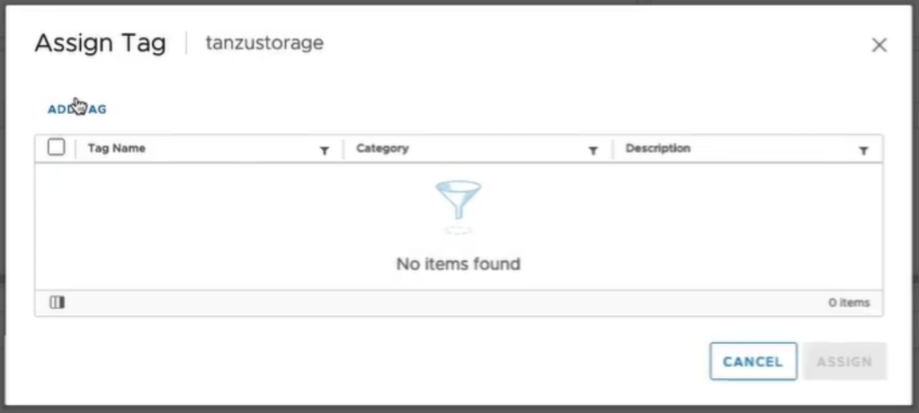Open the Category column filter

593,151
